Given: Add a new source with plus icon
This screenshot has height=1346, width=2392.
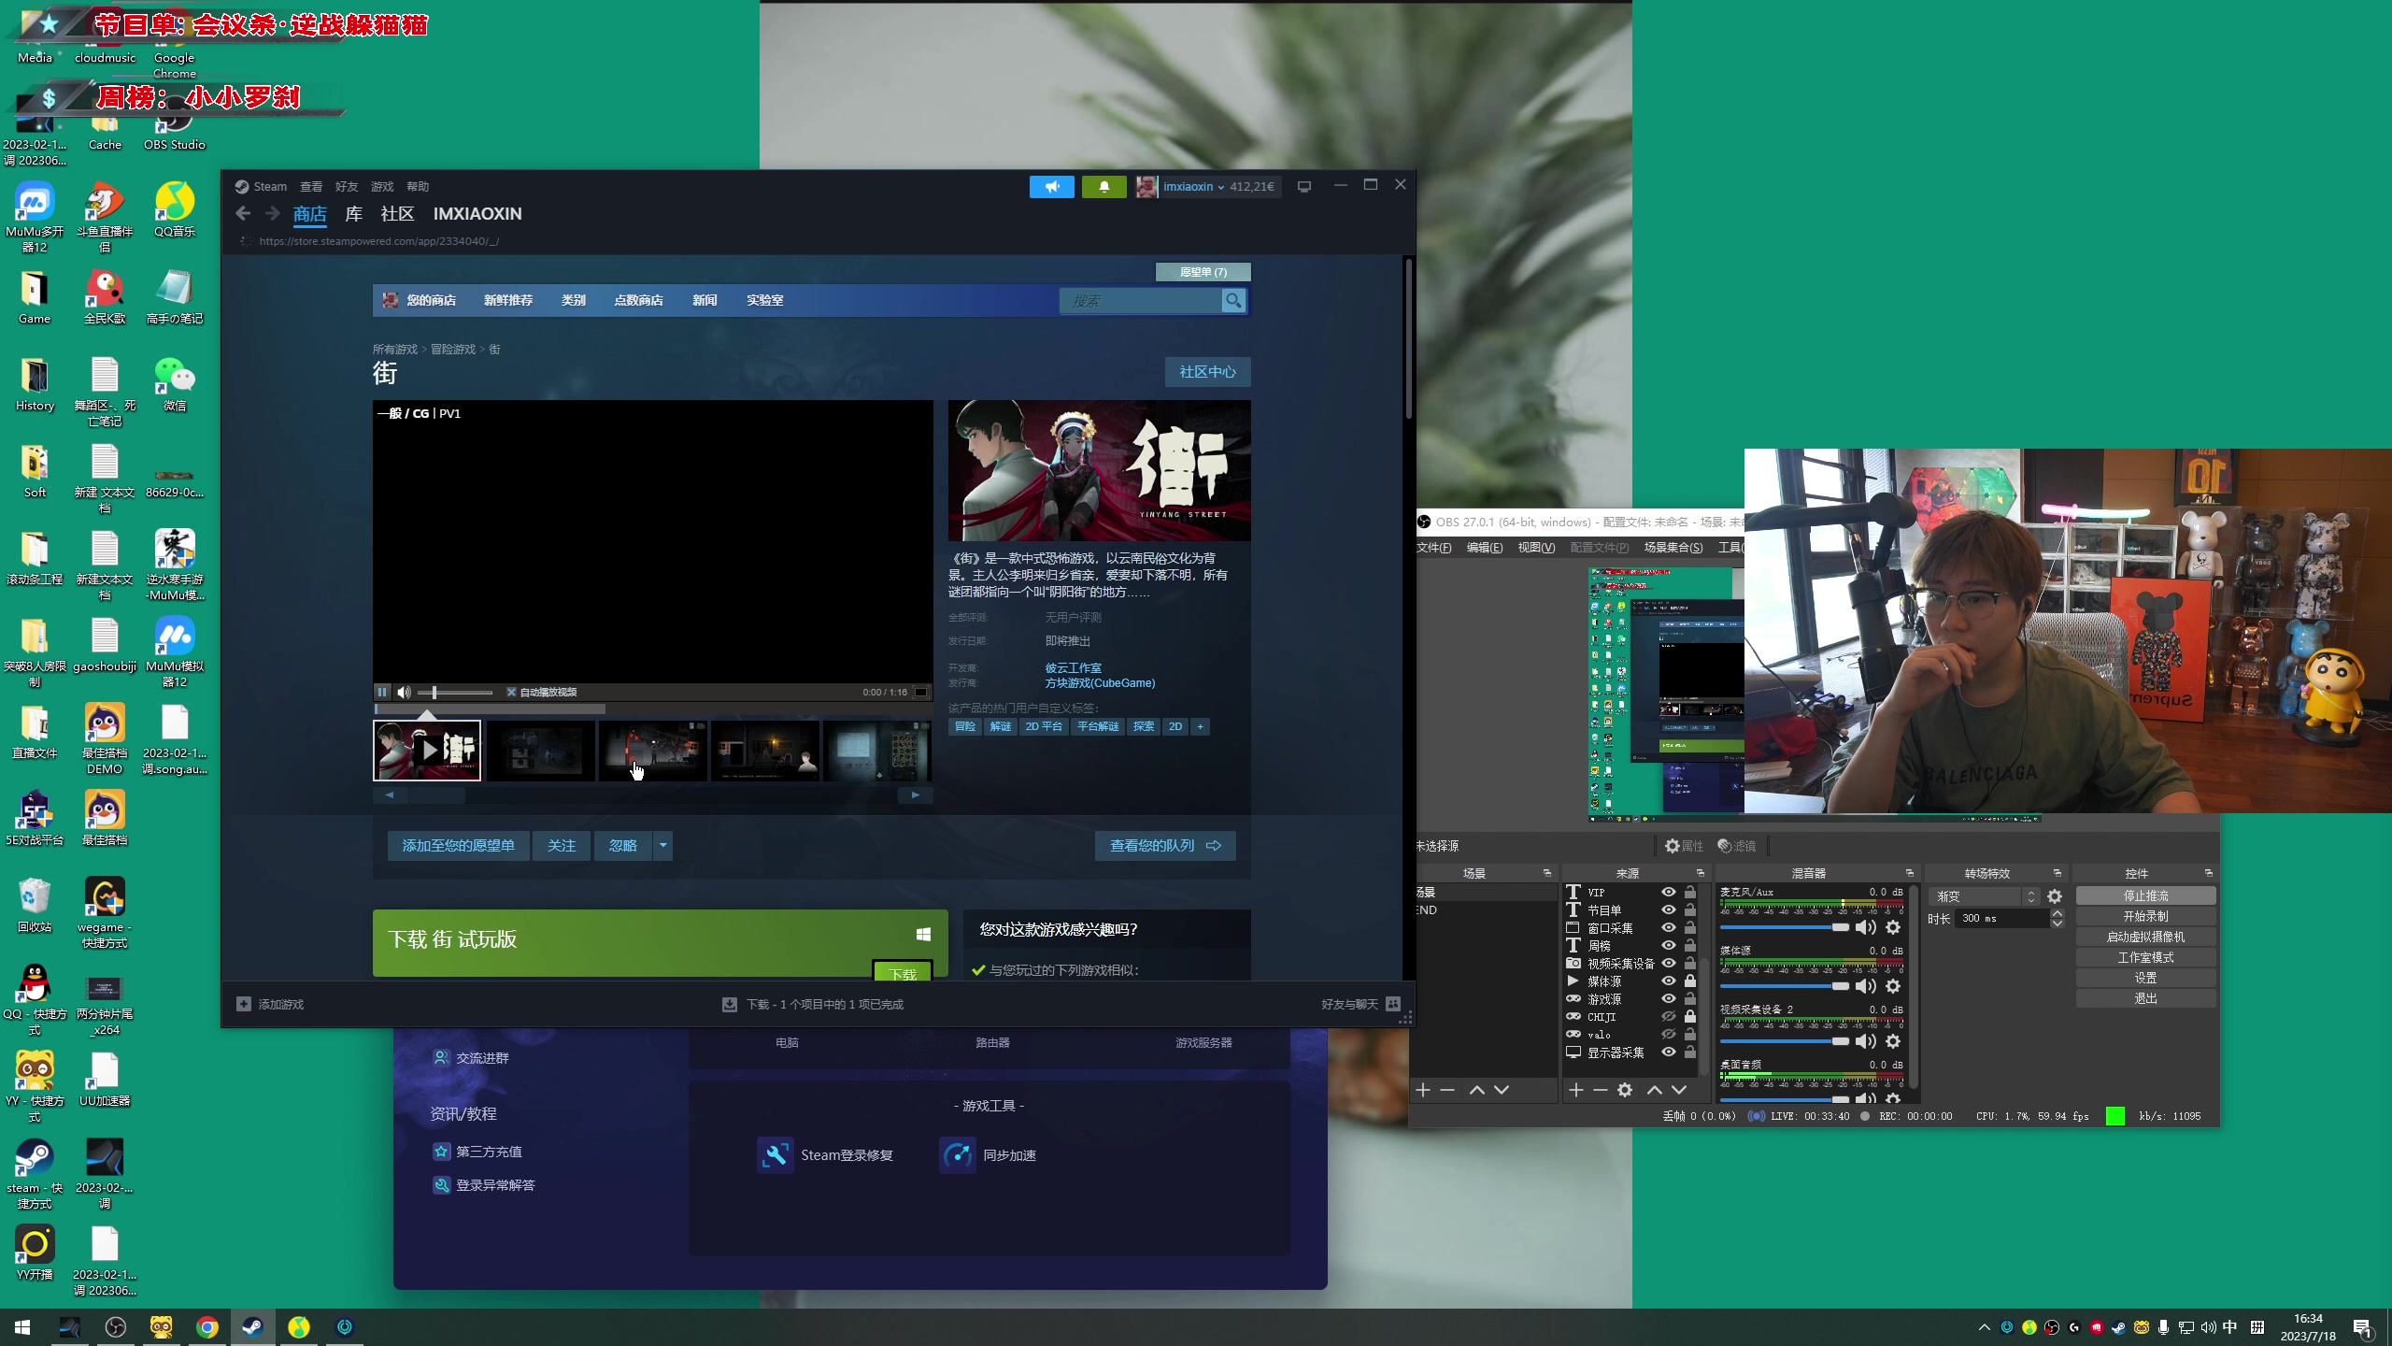Looking at the screenshot, I should point(1576,1090).
